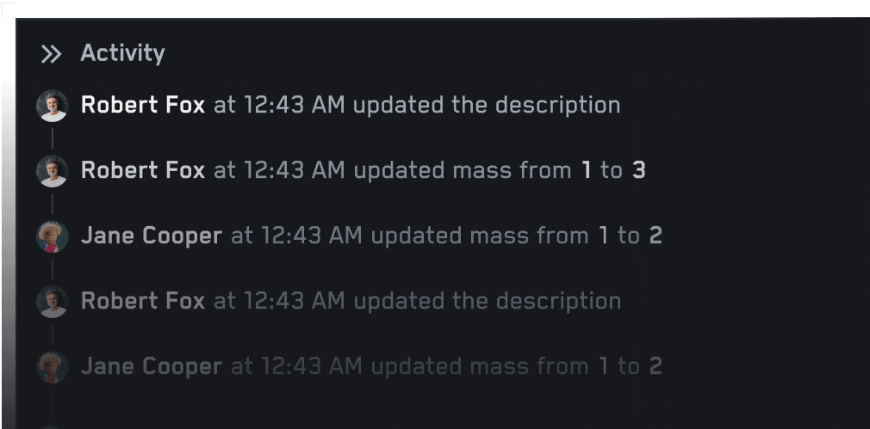The image size is (870, 429).
Task: Click Robert Fox's avatar on dimmed description entry
Action: pos(53,302)
